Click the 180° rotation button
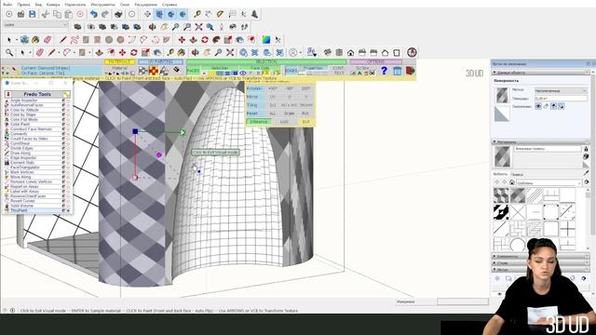This screenshot has width=596, height=335. pyautogui.click(x=305, y=88)
